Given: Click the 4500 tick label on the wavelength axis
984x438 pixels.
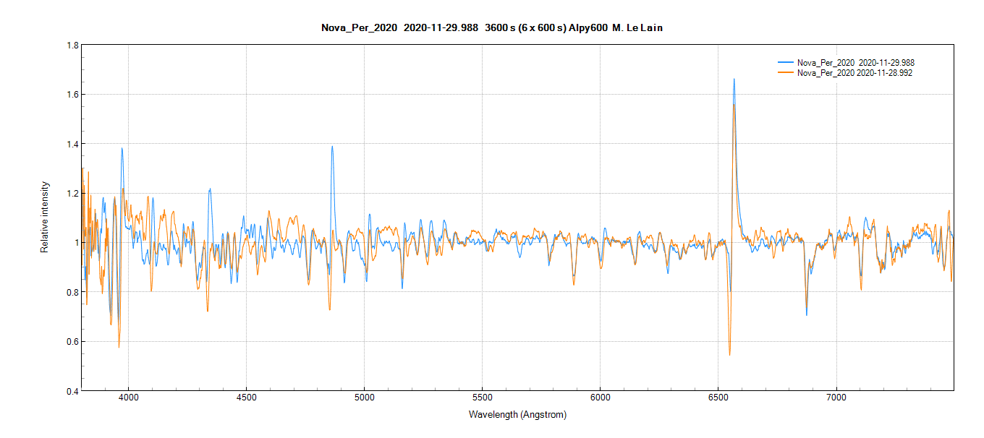Looking at the screenshot, I should coord(246,398).
